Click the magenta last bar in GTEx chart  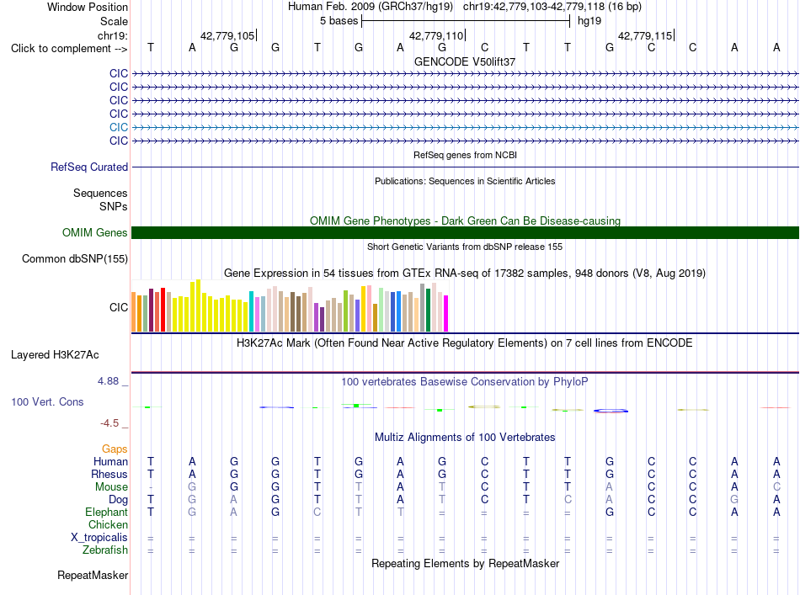445,314
